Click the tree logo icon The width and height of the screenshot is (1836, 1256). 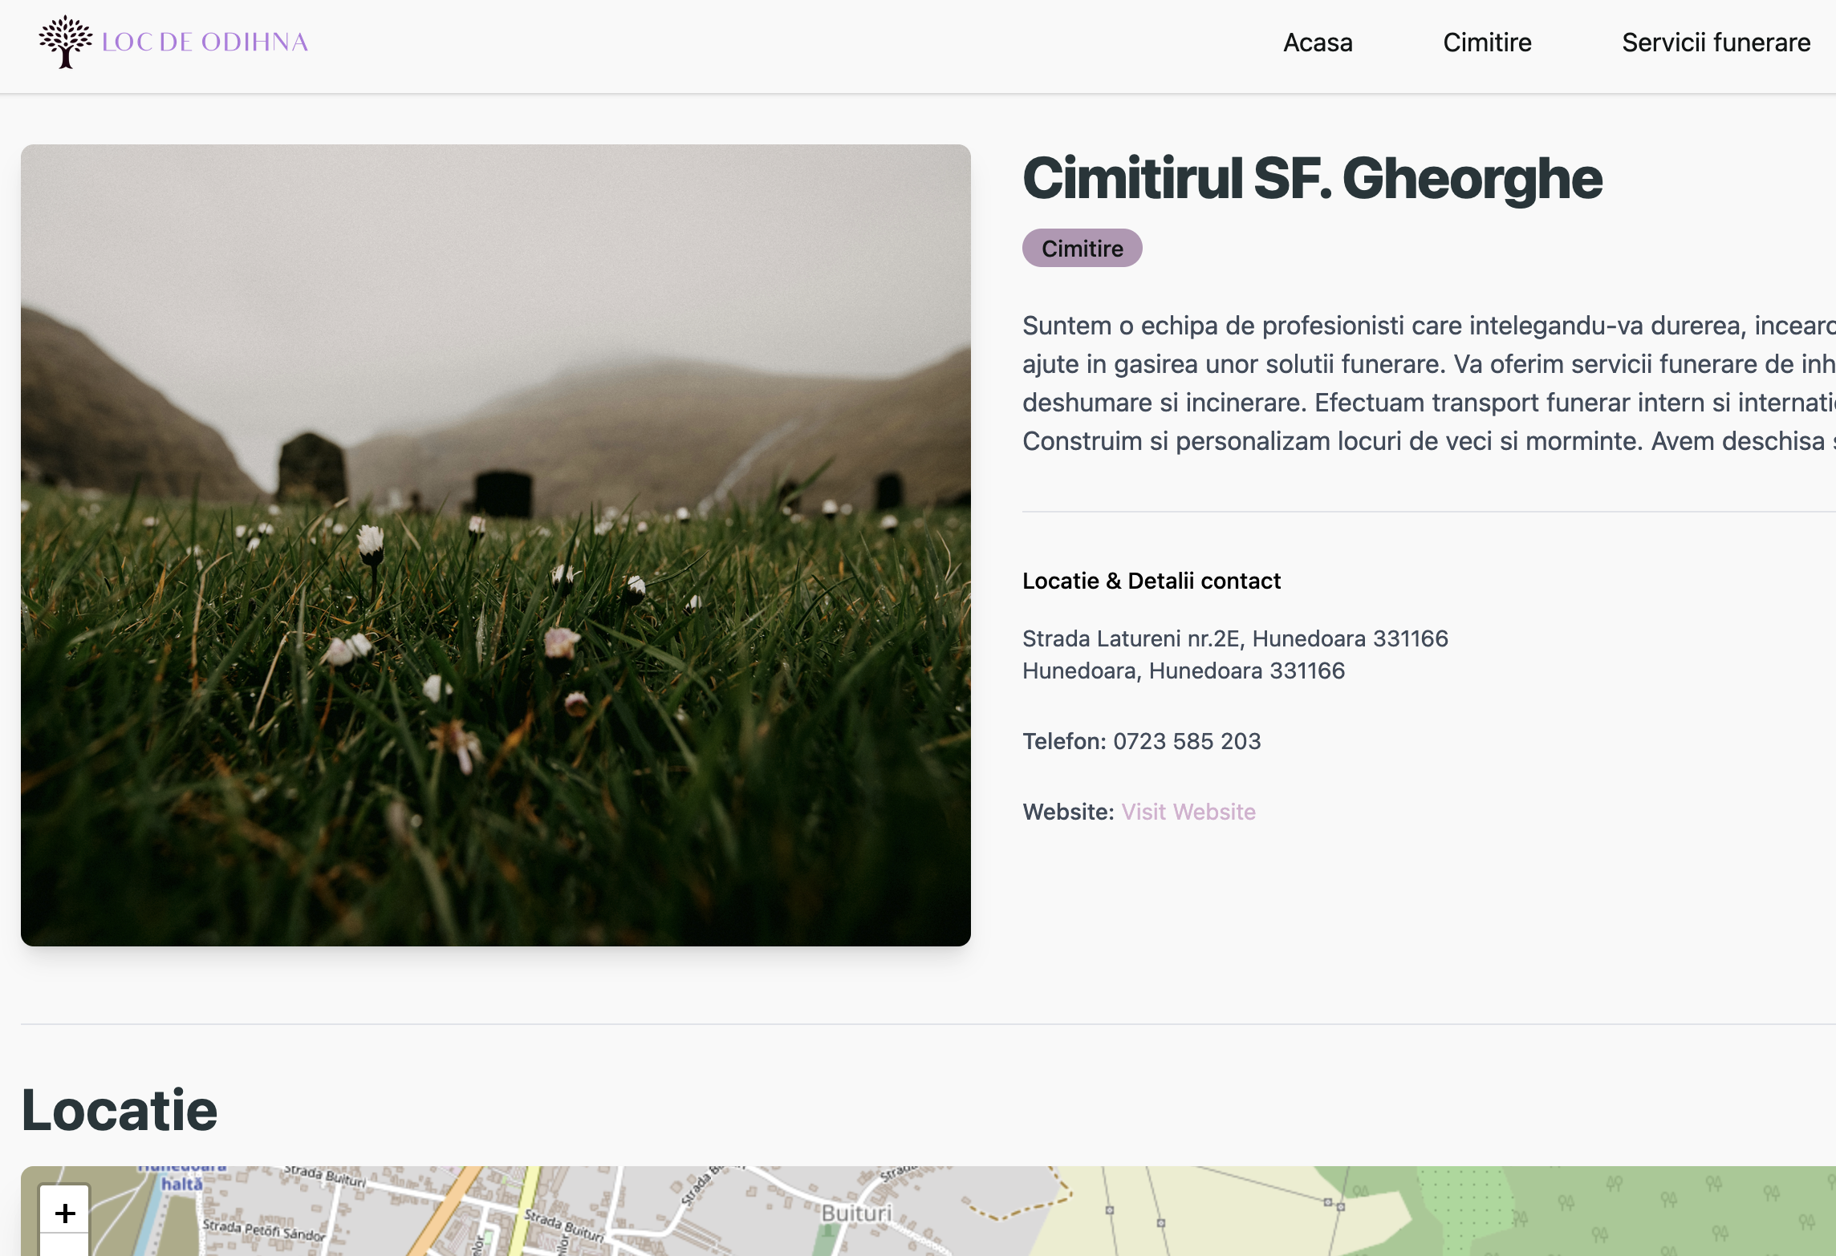(x=65, y=42)
